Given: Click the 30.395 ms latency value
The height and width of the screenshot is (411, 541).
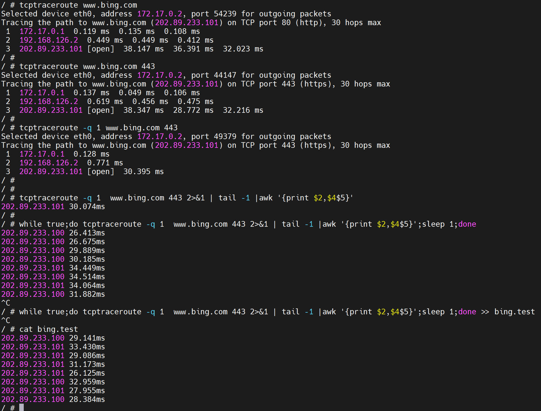Looking at the screenshot, I should coord(143,172).
